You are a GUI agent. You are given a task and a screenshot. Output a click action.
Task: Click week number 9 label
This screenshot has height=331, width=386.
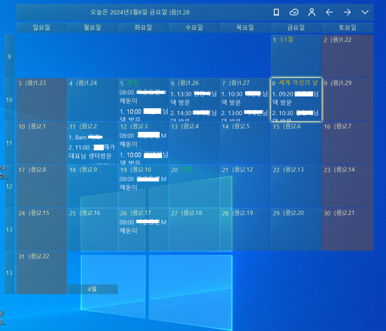(9, 56)
